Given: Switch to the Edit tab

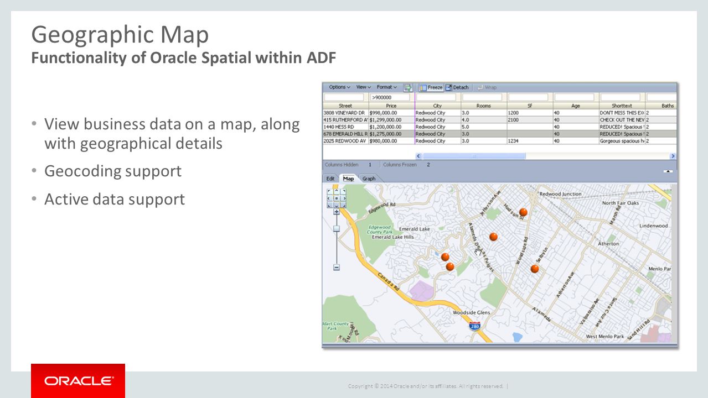Looking at the screenshot, I should coord(330,179).
